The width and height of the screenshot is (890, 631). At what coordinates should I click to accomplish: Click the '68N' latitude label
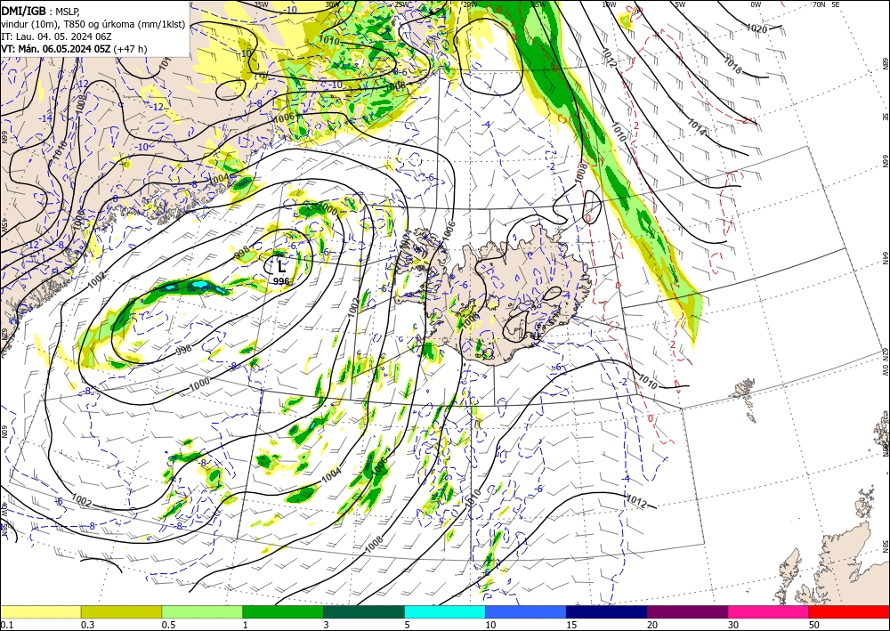(885, 61)
